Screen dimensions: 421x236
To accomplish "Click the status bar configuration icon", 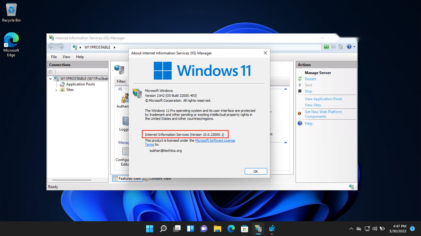I will click(x=352, y=187).
